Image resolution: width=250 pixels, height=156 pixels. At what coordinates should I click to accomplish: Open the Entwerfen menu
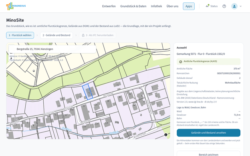(109, 6)
